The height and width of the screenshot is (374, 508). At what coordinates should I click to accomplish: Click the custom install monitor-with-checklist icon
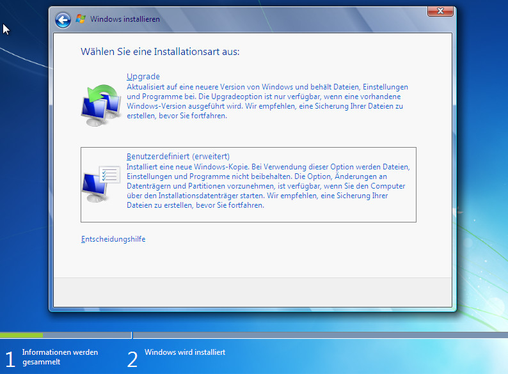pos(101,183)
